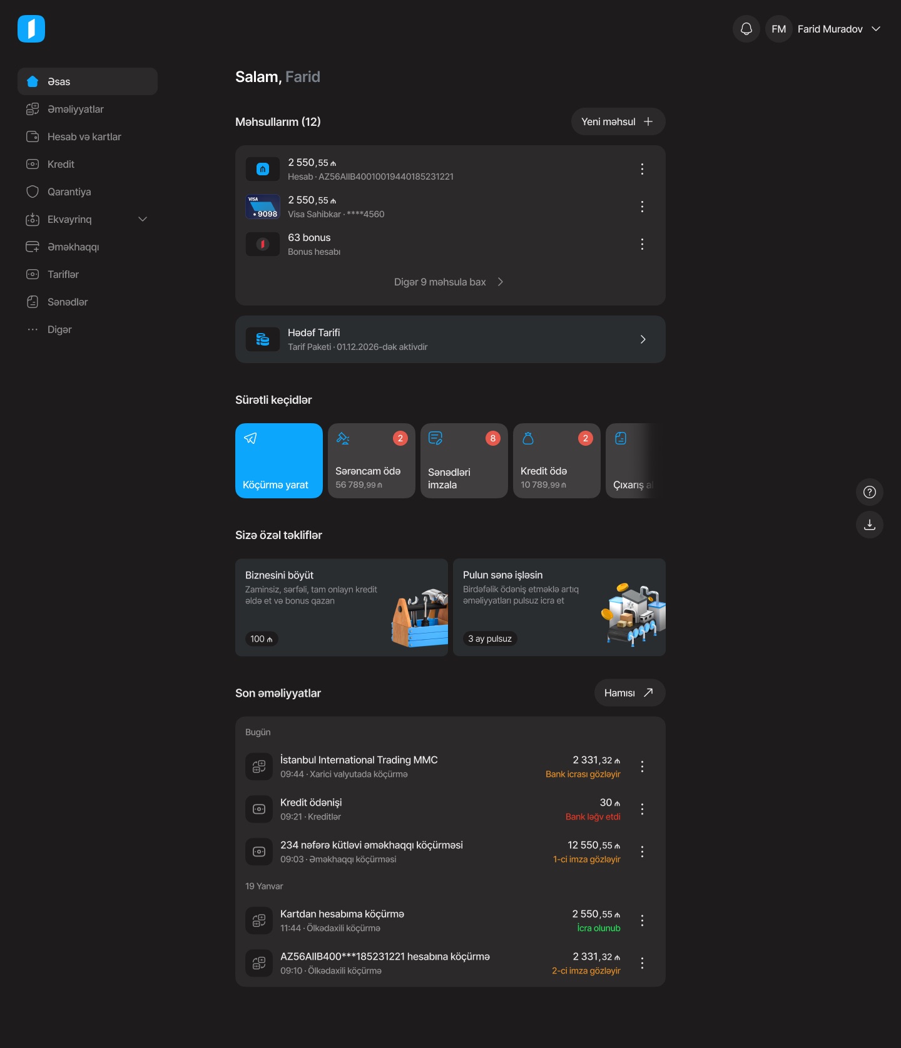The height and width of the screenshot is (1048, 901).
Task: Expand the Ekvayrinq submenu chevron
Action: click(143, 219)
